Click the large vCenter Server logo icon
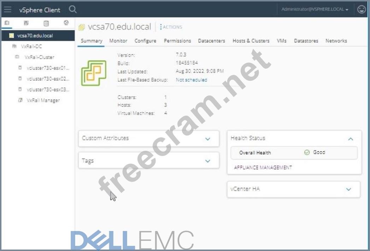This screenshot has width=370, height=251. (94, 73)
